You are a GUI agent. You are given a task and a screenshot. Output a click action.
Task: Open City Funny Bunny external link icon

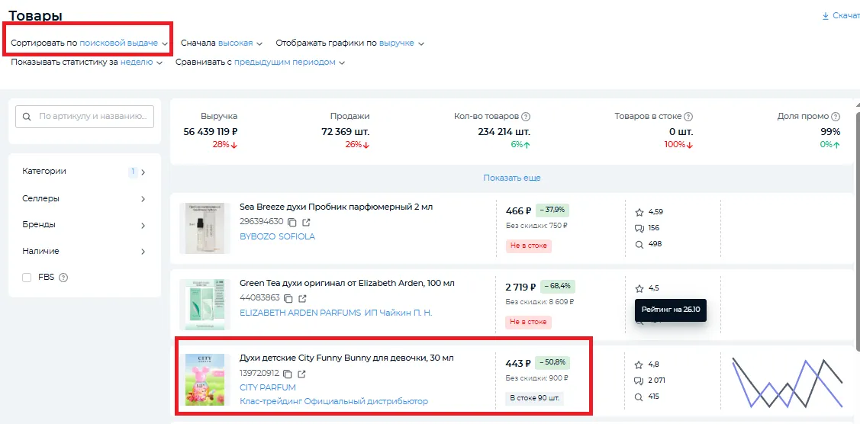coord(303,374)
